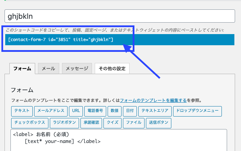Insert a 電話番号 tag
Image resolution: width=241 pixels, height=151 pixels.
pyautogui.click(x=95, y=111)
